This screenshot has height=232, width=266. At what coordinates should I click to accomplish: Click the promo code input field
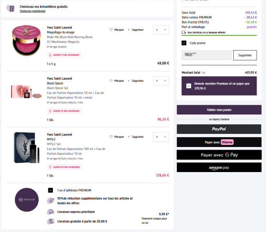click(x=207, y=55)
